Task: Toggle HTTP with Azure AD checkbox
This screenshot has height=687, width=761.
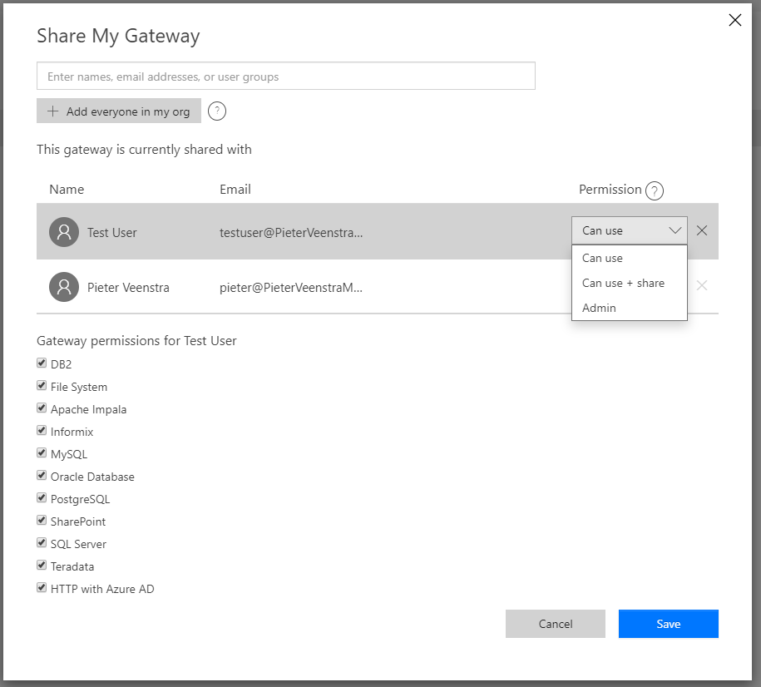Action: (x=42, y=587)
